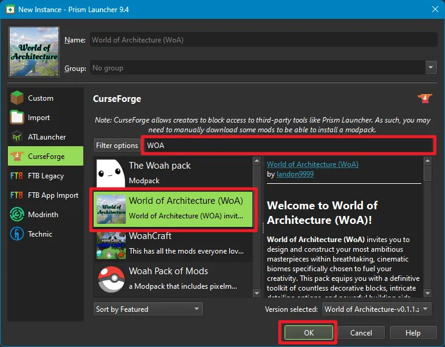
Task: Open the Import page
Action: pyautogui.click(x=46, y=117)
